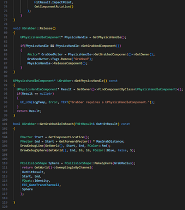Click FColor::Blue on line 107
Viewport: 185px width, 210px height.
click(x=103, y=150)
